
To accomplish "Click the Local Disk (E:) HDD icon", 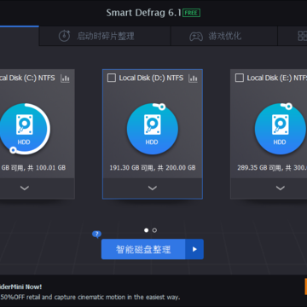I will coord(281,129).
